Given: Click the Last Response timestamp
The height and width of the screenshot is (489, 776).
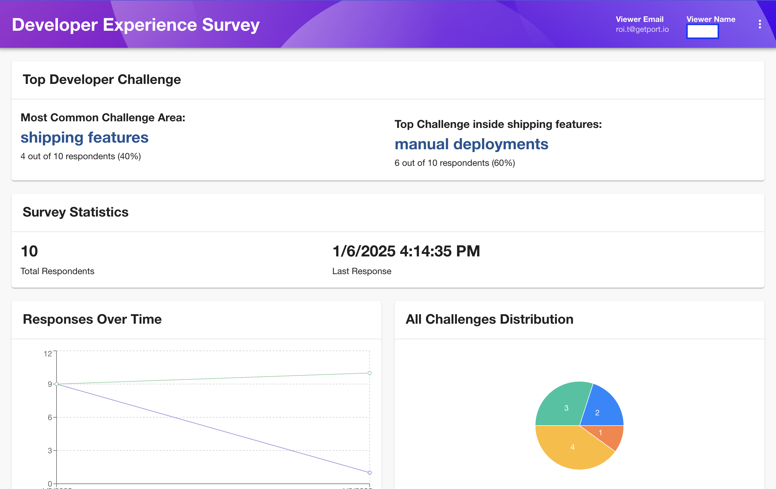Looking at the screenshot, I should [406, 251].
